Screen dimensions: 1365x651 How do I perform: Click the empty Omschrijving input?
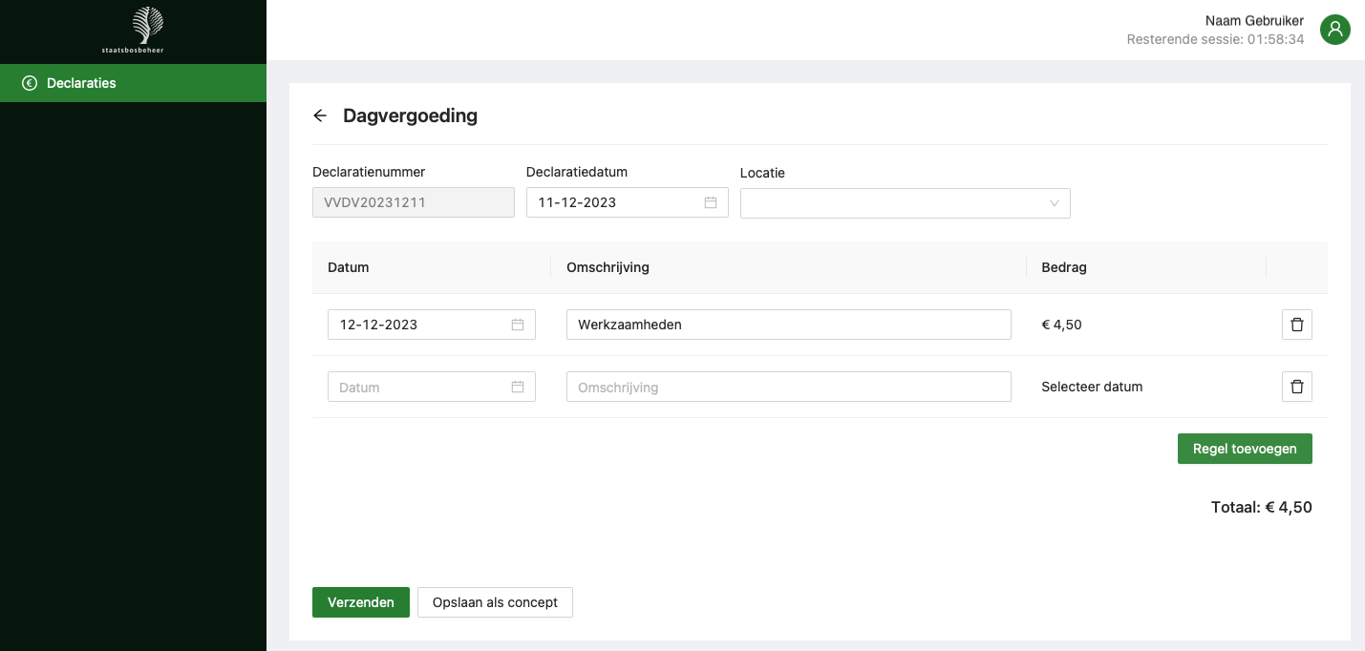[789, 387]
